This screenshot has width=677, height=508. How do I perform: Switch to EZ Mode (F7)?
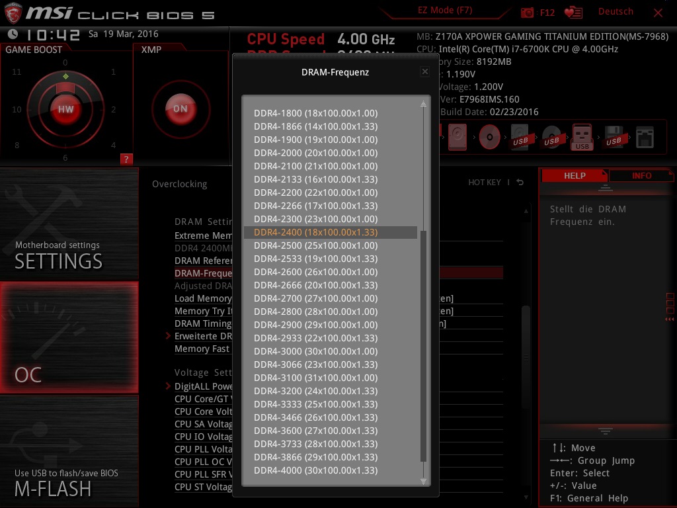(x=445, y=11)
